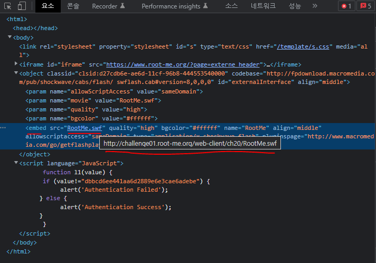
Task: Select the </body> closing tag row
Action: coord(25,242)
